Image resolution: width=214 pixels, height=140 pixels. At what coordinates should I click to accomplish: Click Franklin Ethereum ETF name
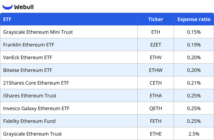[29, 45]
